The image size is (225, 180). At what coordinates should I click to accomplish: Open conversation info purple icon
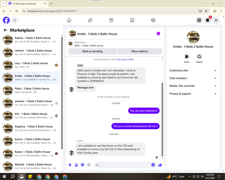tap(158, 34)
